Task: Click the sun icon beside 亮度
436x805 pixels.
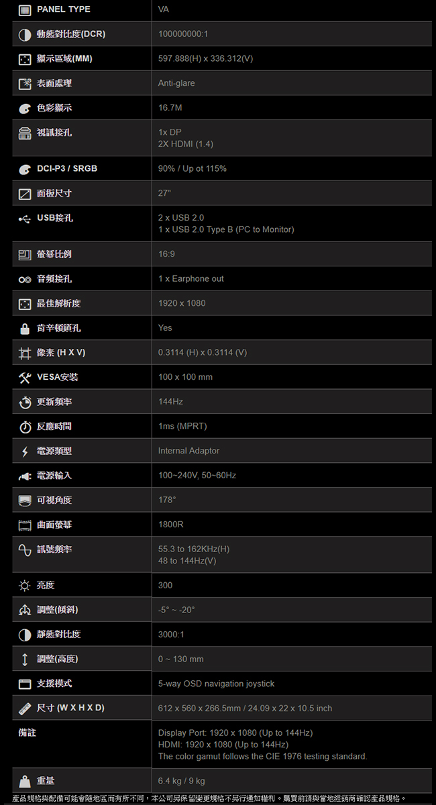Action: [25, 586]
